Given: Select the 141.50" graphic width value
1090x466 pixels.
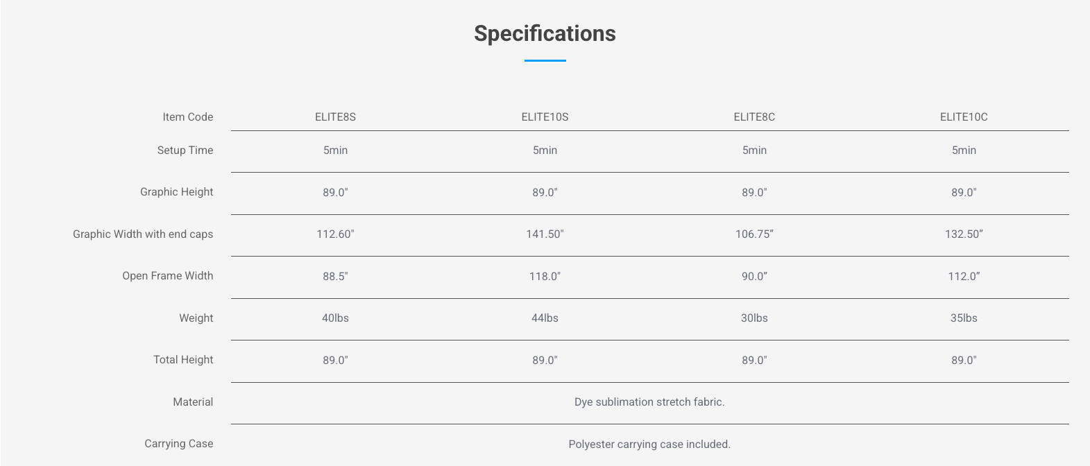Looking at the screenshot, I should tap(545, 234).
